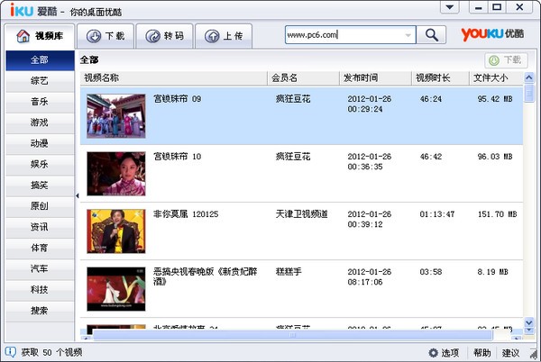Switch to the 下载 download tab
Screen dimensions: 541x362
(105, 36)
